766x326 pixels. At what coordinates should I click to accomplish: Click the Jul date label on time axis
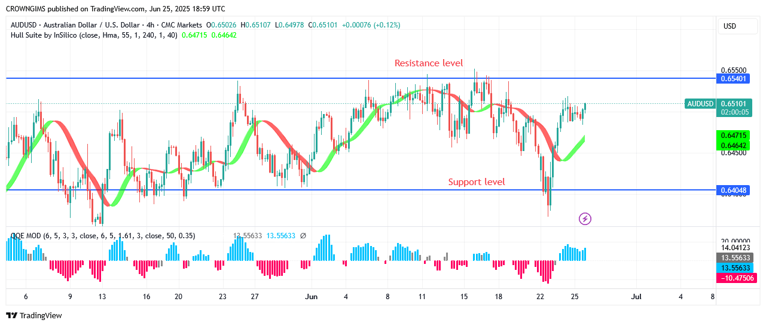point(636,296)
